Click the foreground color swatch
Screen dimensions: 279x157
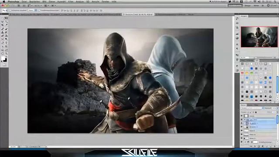(3, 58)
